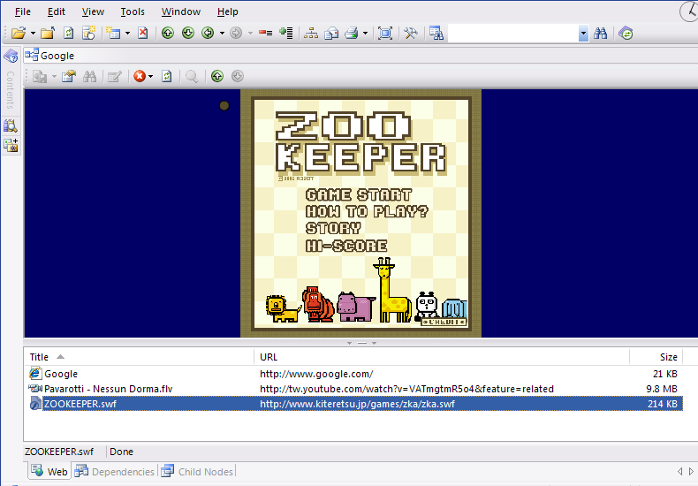The width and height of the screenshot is (698, 486).
Task: Click STORY in the Zoo Keeper menu
Action: coord(333,228)
